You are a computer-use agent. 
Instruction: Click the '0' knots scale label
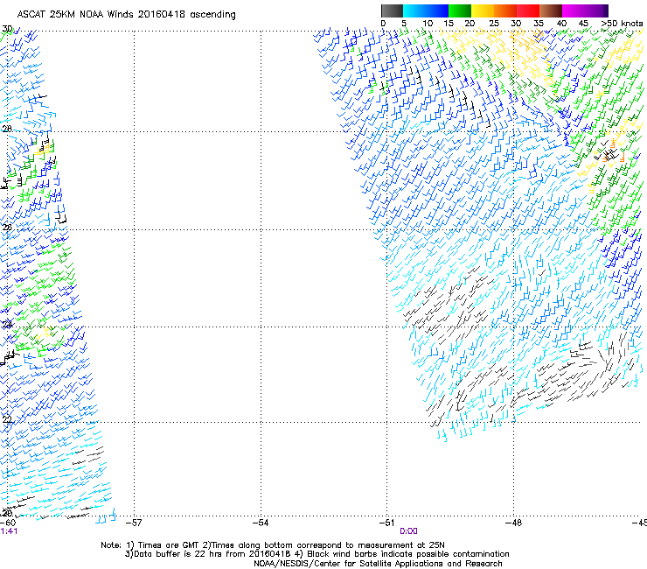[383, 24]
